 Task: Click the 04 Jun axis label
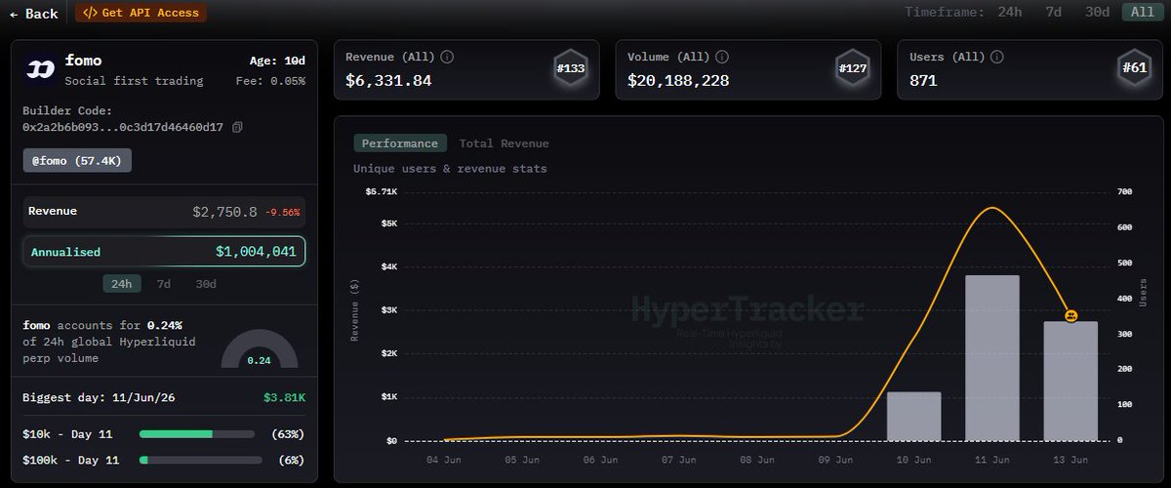[443, 459]
